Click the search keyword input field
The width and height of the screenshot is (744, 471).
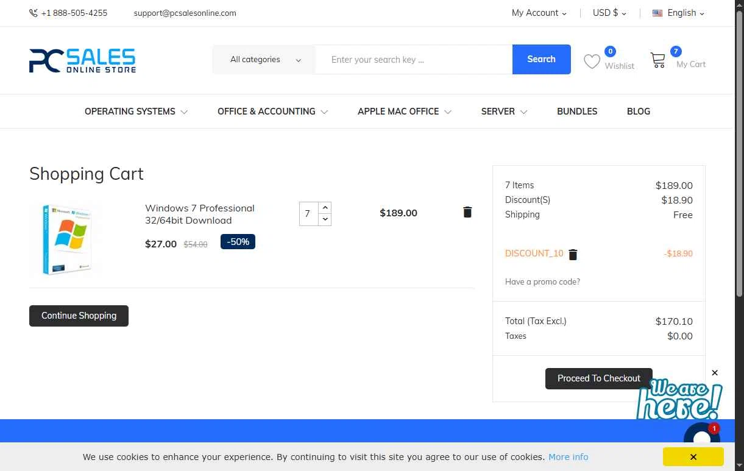click(414, 59)
